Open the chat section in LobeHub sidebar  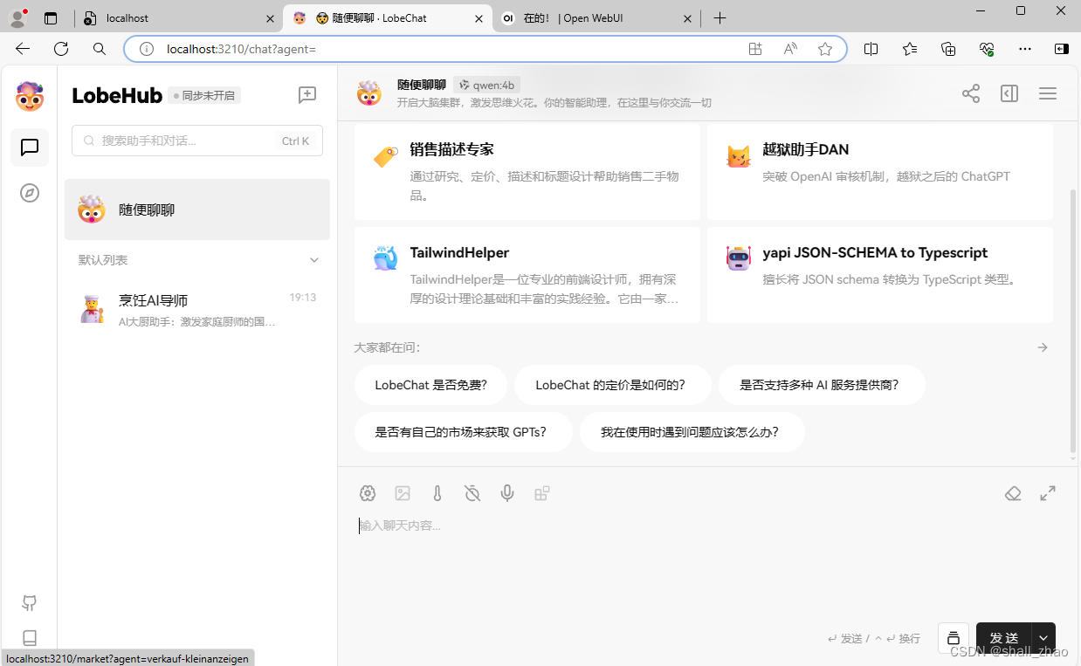[30, 148]
